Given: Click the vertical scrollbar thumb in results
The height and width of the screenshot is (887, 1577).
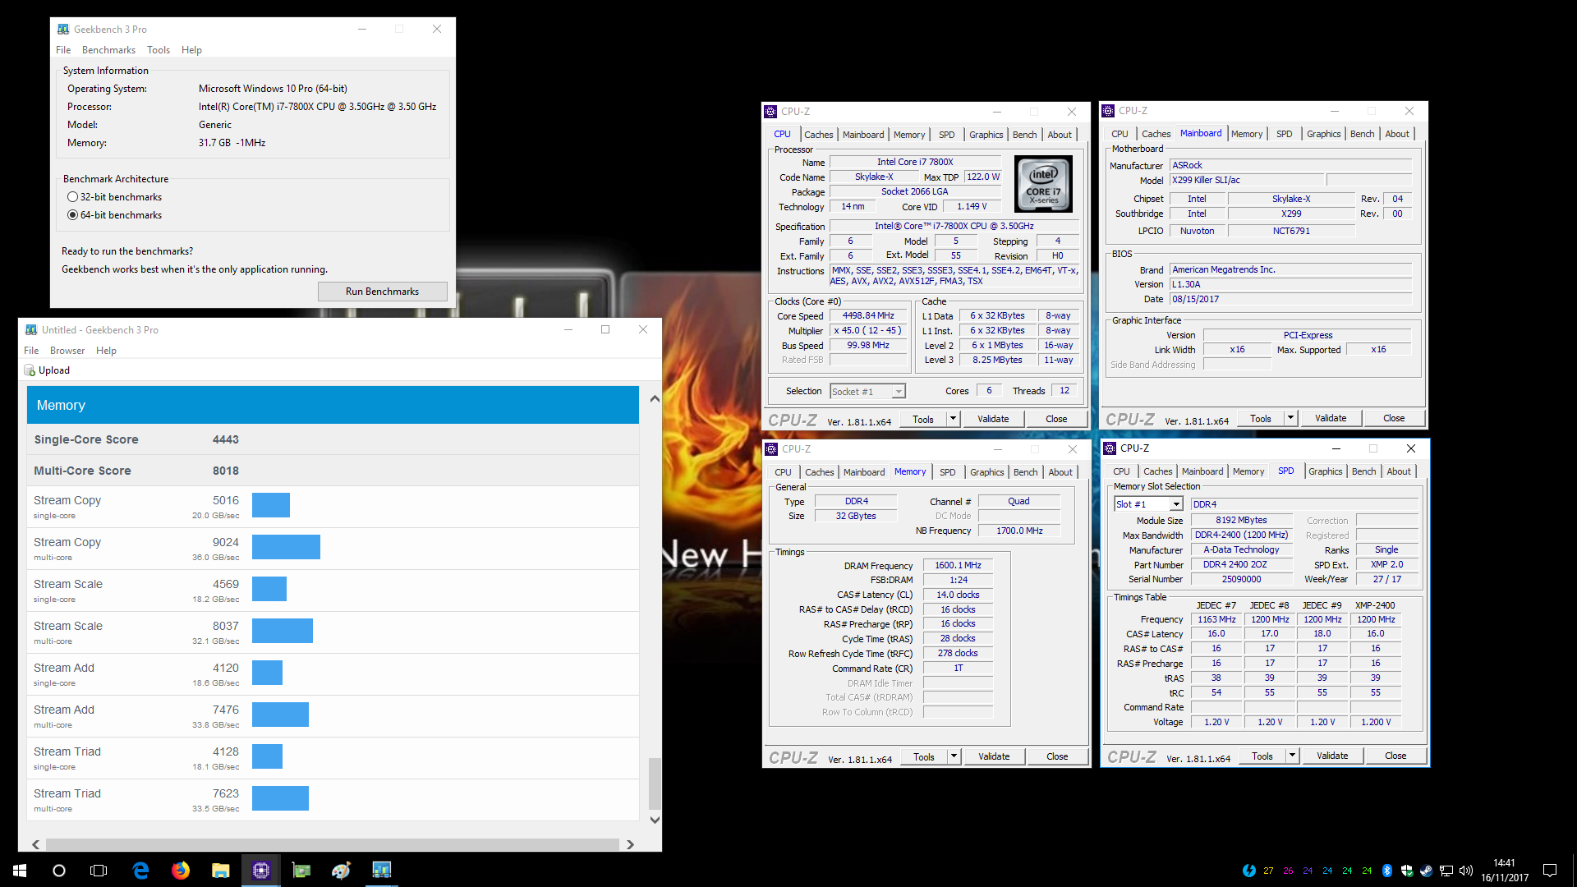Looking at the screenshot, I should pos(655,784).
